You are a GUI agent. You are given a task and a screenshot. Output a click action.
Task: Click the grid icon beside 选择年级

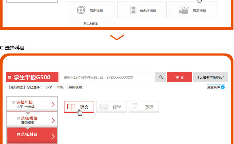[x=14, y=102]
